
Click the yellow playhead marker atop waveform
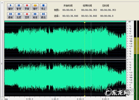coord(85,23)
